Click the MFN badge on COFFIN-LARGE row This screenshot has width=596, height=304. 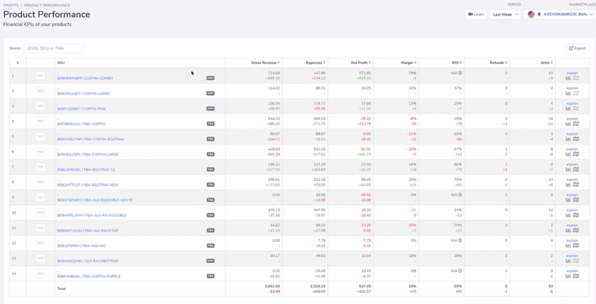(x=210, y=93)
